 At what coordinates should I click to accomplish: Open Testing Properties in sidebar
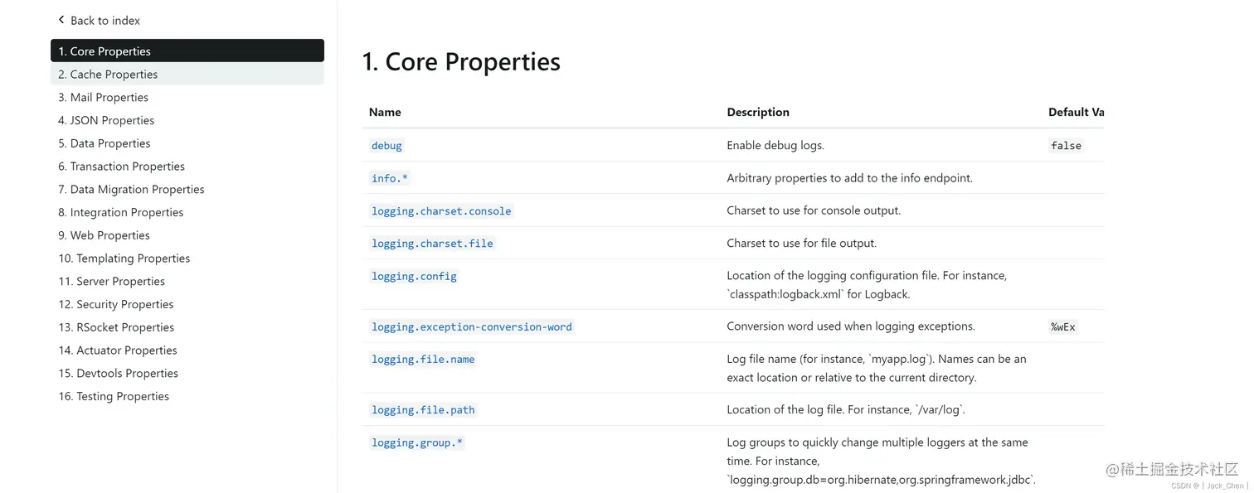click(114, 396)
